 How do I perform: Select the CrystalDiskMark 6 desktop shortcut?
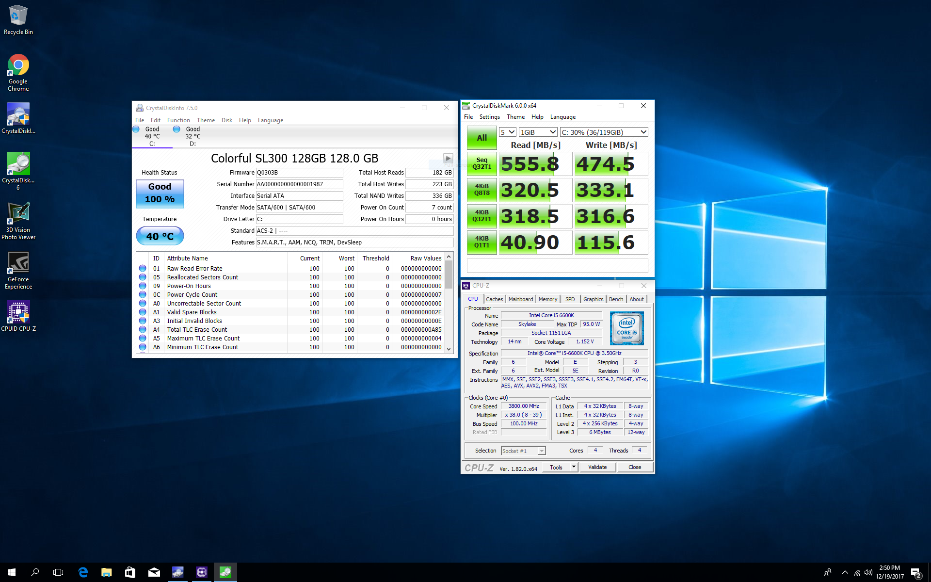click(18, 171)
